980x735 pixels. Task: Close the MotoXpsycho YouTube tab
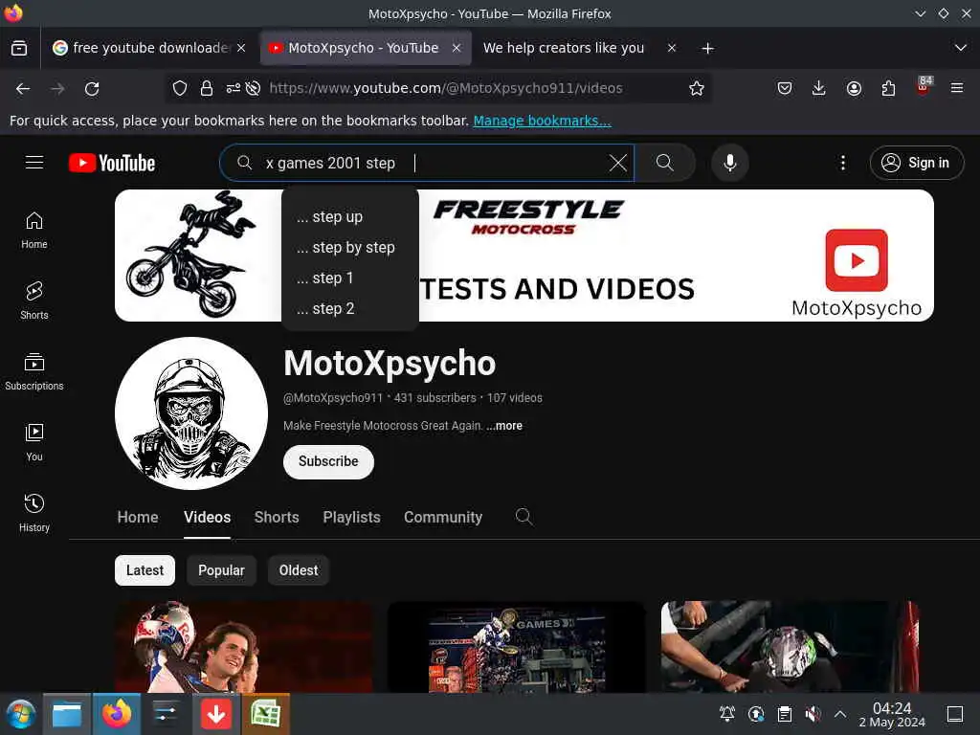pos(457,48)
